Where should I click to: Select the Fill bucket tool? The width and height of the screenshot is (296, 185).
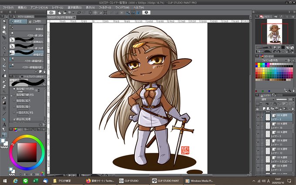4,98
